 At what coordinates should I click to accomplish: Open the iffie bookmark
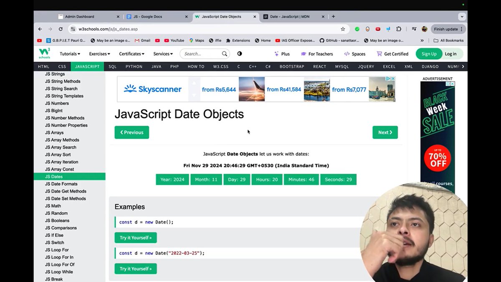point(215,41)
